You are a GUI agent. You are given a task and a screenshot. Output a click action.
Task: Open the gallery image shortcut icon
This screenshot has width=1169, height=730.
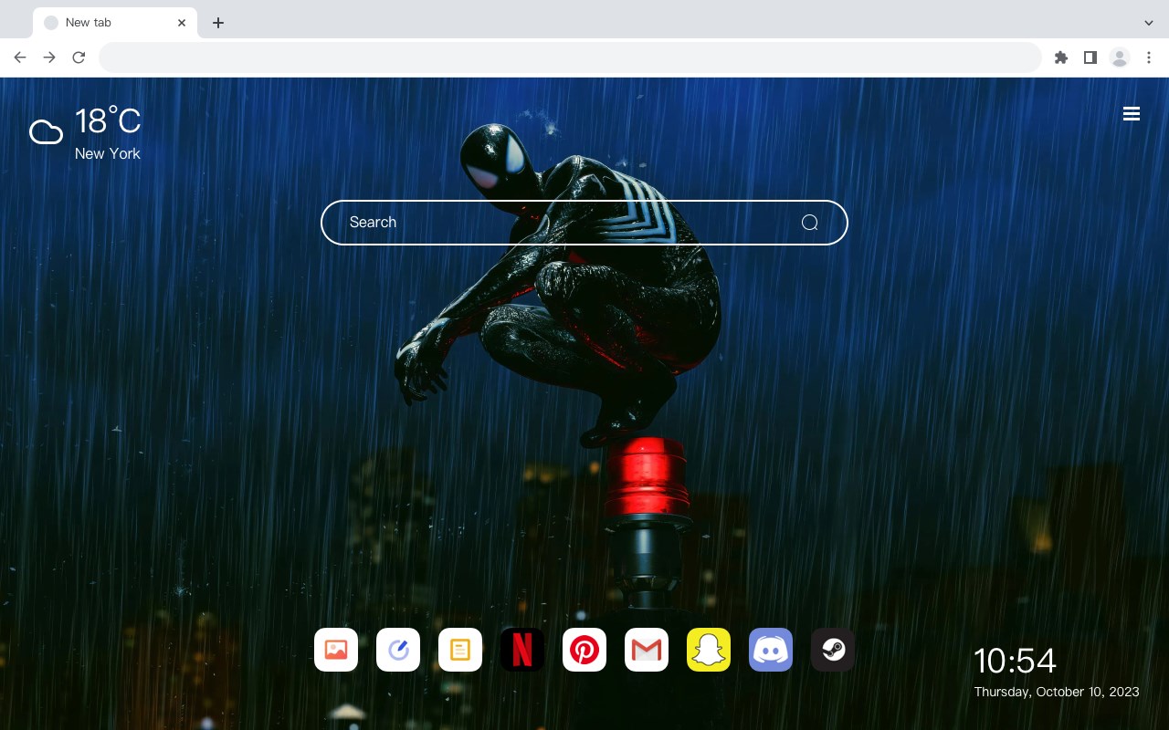point(336,650)
